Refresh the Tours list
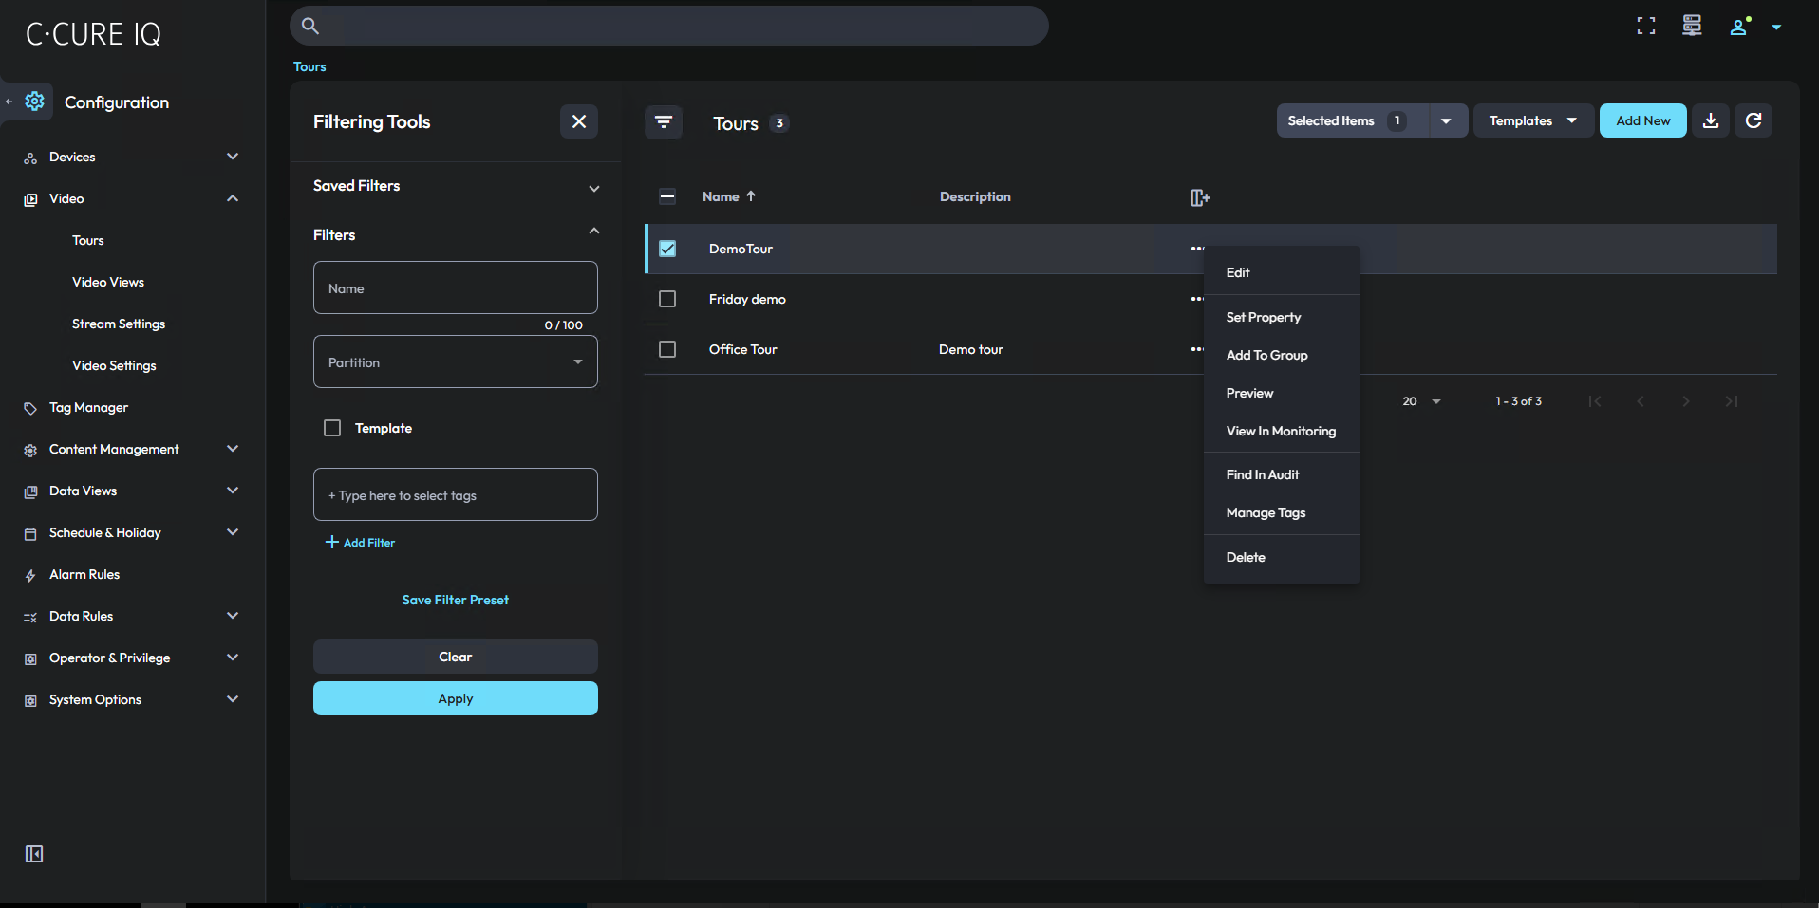The width and height of the screenshot is (1819, 908). coord(1753,120)
